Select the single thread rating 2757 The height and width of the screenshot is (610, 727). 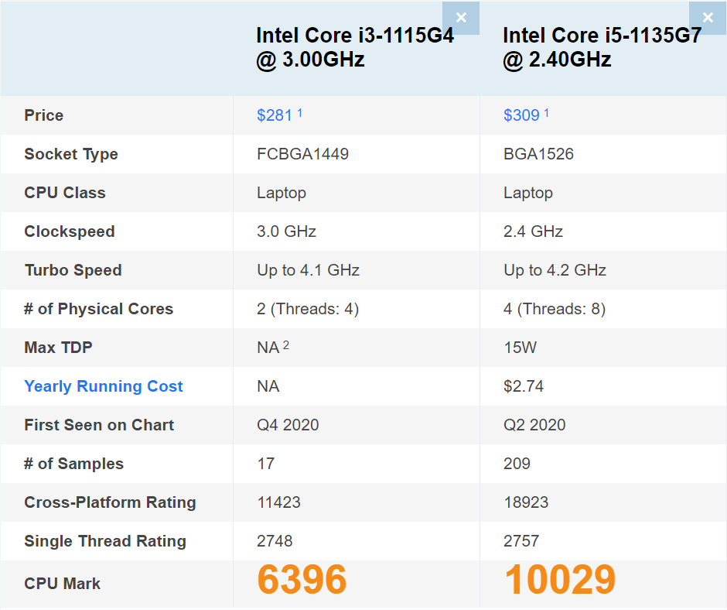(521, 541)
